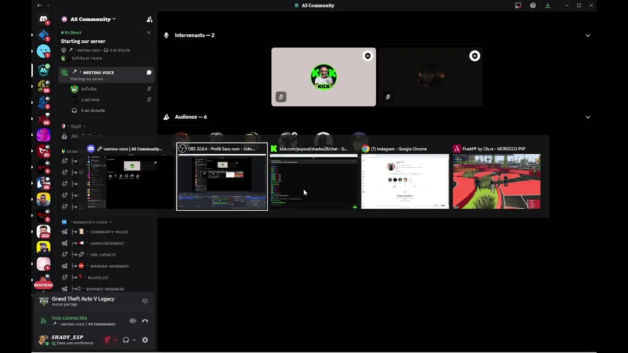Click muted mic icon on second speaker tile
628x353 pixels.
(388, 97)
